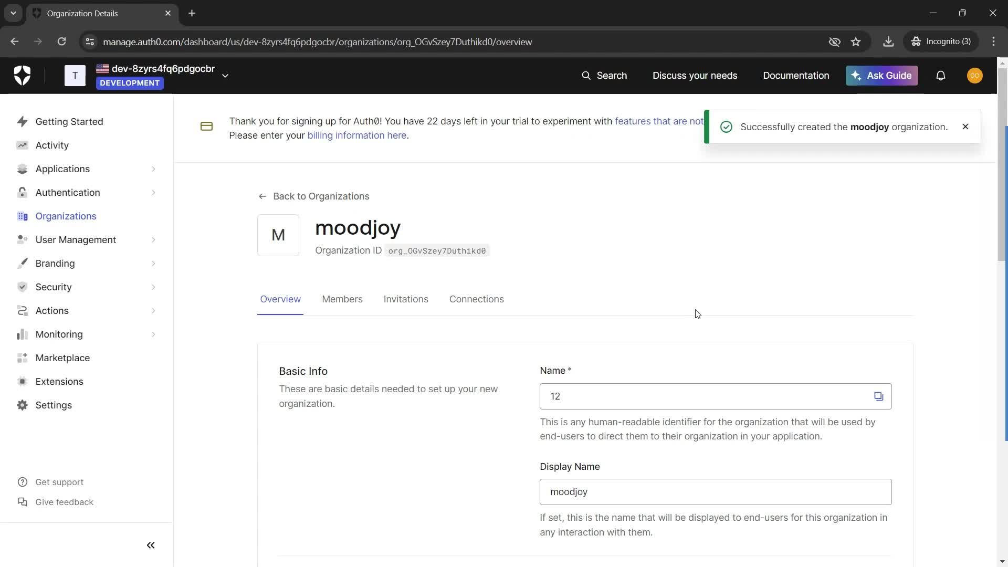Copy the Name field value

tap(878, 396)
